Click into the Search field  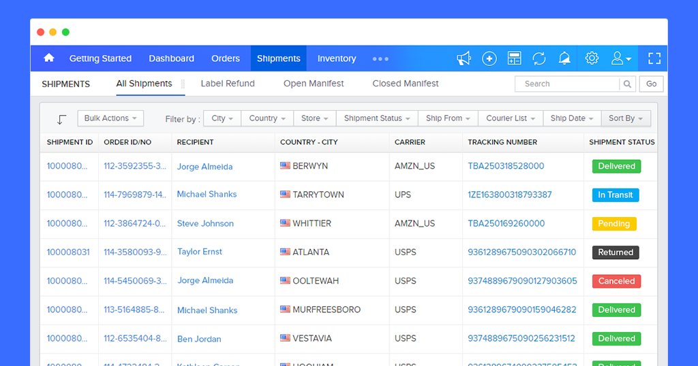[567, 84]
